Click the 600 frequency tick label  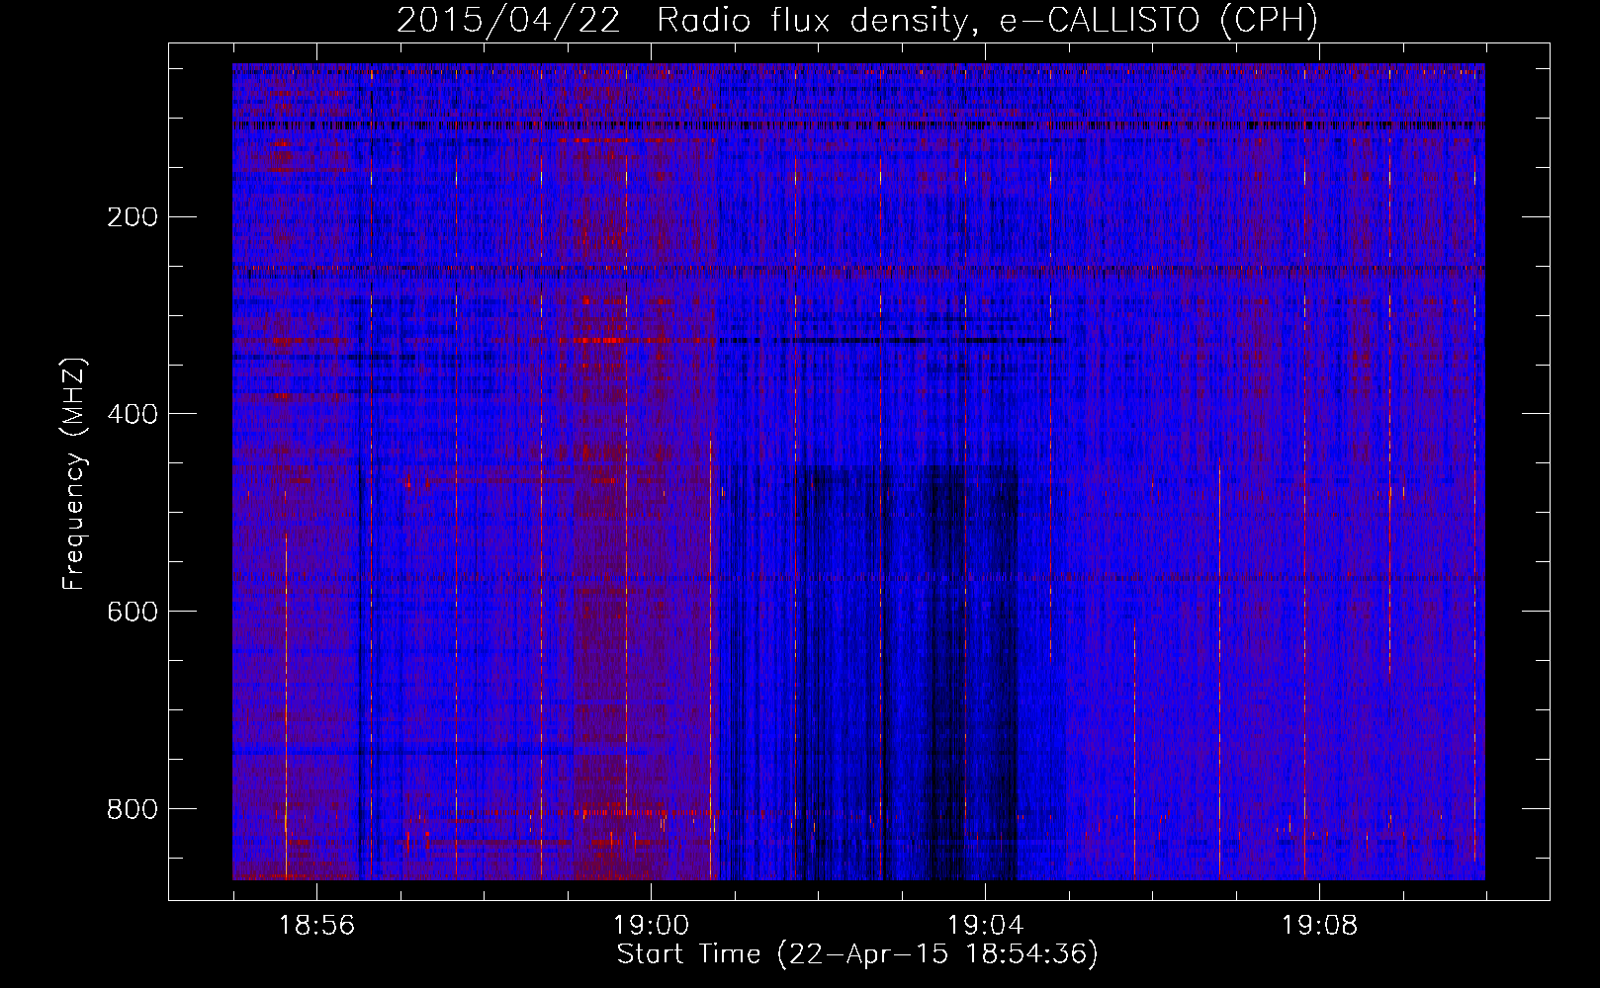click(132, 612)
